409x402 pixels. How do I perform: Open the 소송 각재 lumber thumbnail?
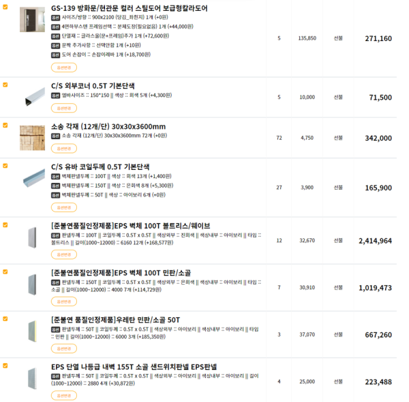(32, 138)
